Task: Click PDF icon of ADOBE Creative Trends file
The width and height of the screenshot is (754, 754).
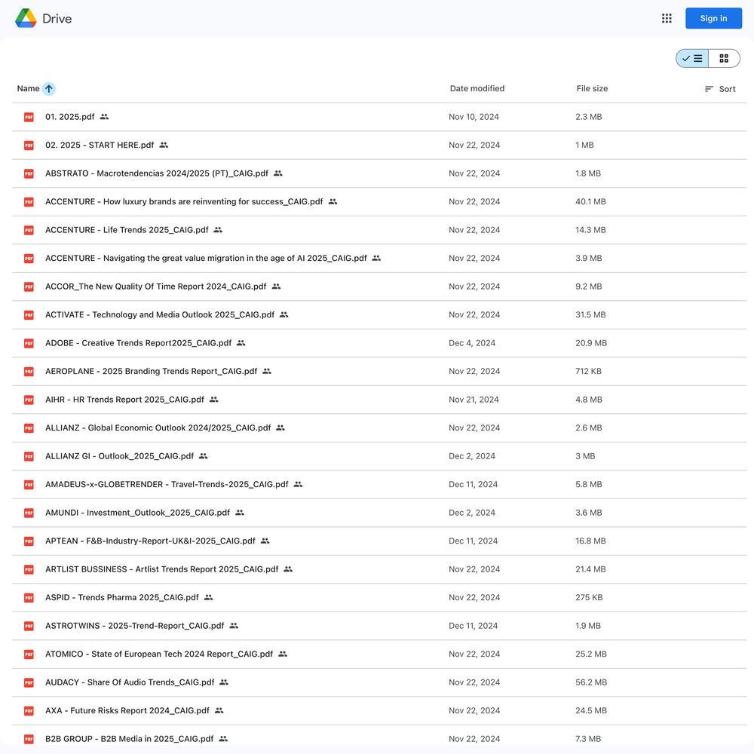Action: [x=29, y=343]
